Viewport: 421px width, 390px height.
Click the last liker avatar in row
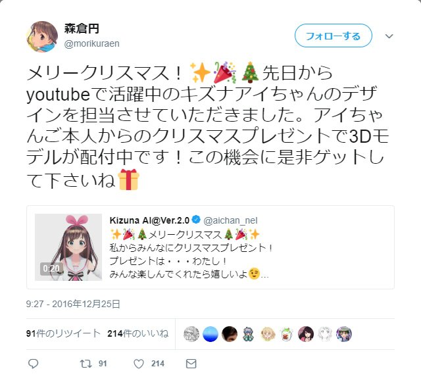point(344,334)
